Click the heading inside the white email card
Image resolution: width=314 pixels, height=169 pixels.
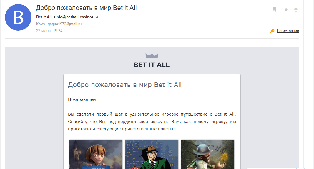pos(125,85)
